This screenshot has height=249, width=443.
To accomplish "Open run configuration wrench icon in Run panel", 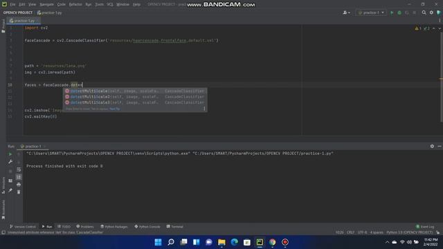I will point(10,162).
